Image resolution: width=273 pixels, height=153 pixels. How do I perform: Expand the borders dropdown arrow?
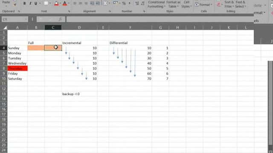pos(50,3)
